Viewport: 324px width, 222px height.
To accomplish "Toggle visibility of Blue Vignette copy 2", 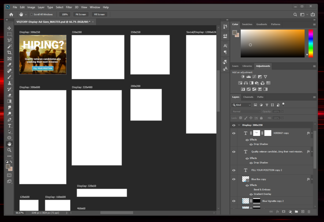I will point(234,201).
